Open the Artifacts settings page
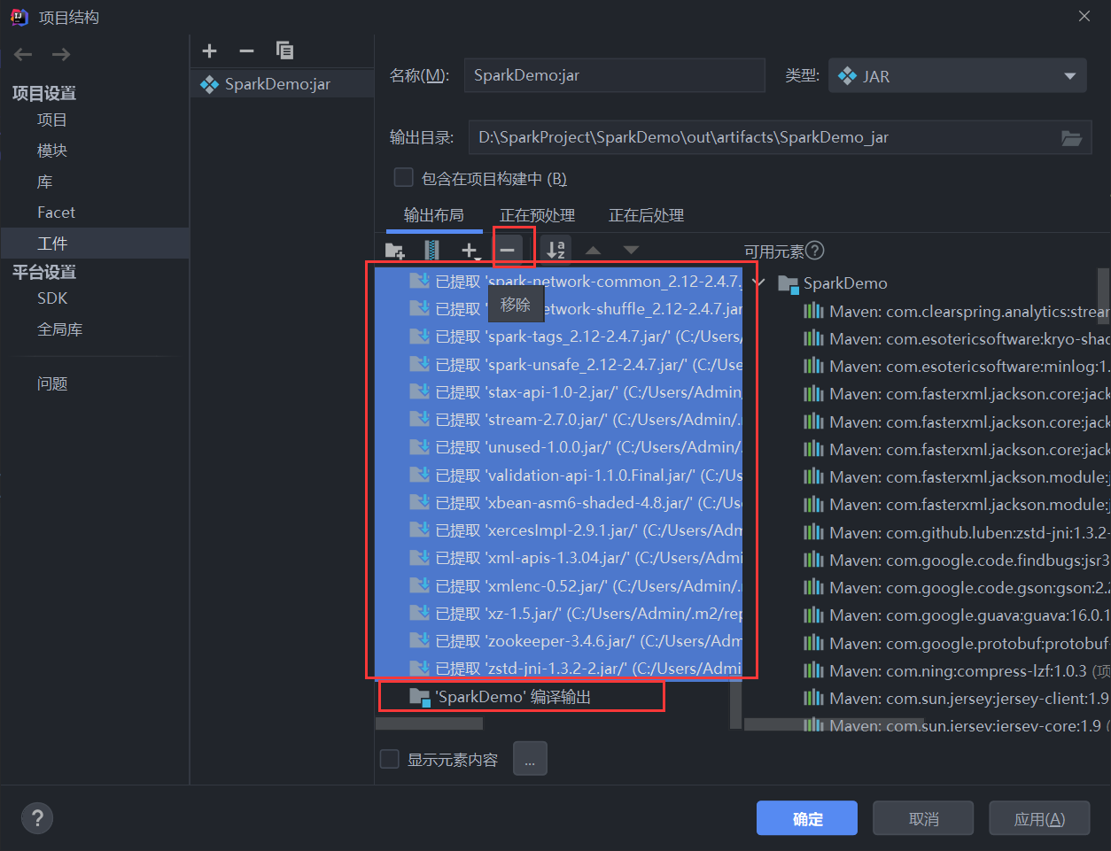The height and width of the screenshot is (851, 1111). click(95, 244)
